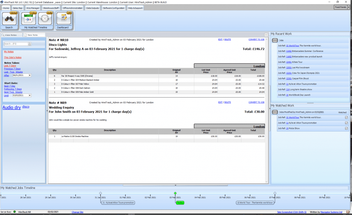The image size is (352, 215).
Task: Open the Help & Support tab
Action: [135, 8]
